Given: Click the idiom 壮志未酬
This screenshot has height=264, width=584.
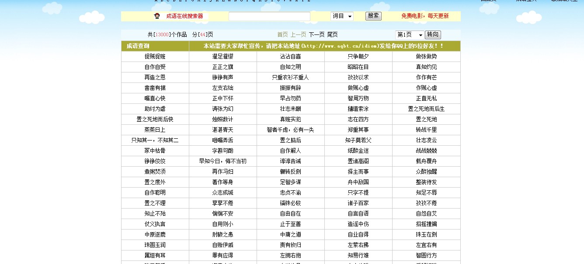Looking at the screenshot, I should pyautogui.click(x=291, y=109).
